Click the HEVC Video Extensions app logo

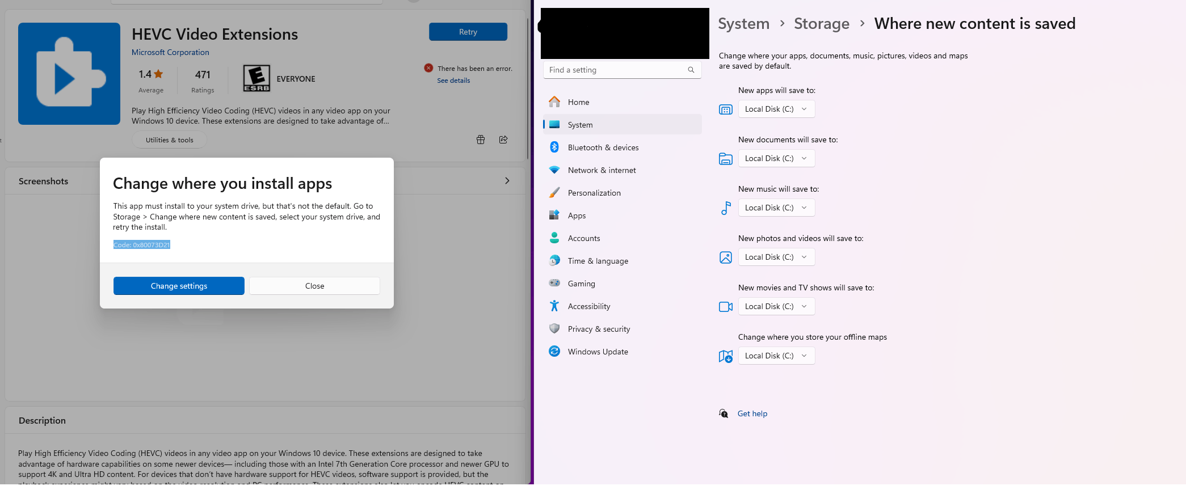point(69,74)
